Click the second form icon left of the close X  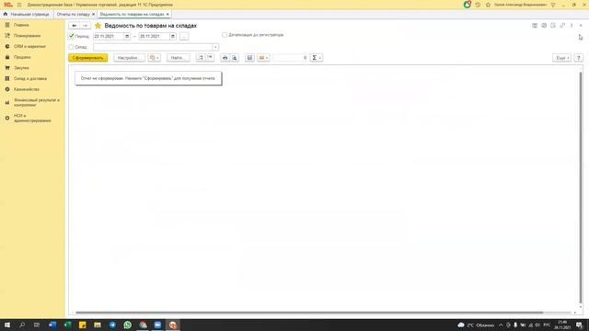[x=544, y=26]
